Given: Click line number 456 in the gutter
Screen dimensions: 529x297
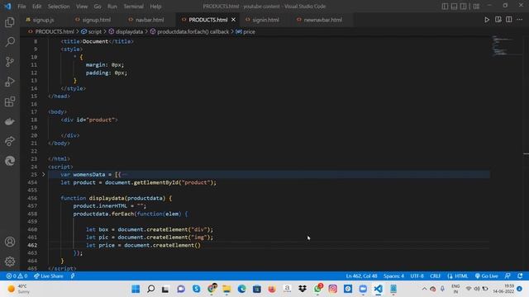Looking at the screenshot, I should 33,198.
